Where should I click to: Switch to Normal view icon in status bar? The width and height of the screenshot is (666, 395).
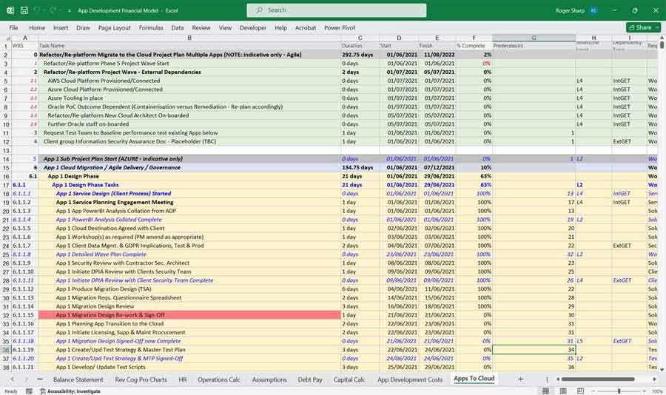coord(546,391)
